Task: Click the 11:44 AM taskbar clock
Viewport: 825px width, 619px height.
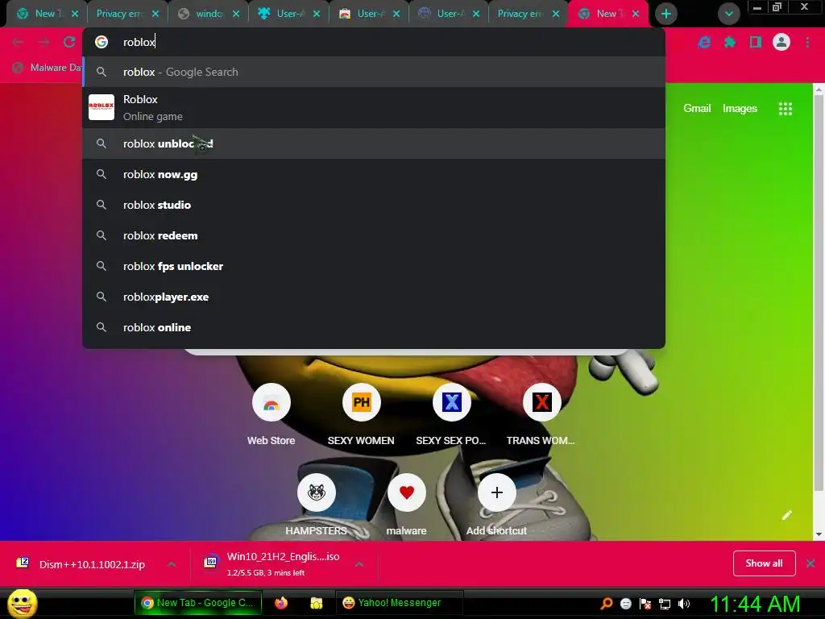Action: pos(755,604)
